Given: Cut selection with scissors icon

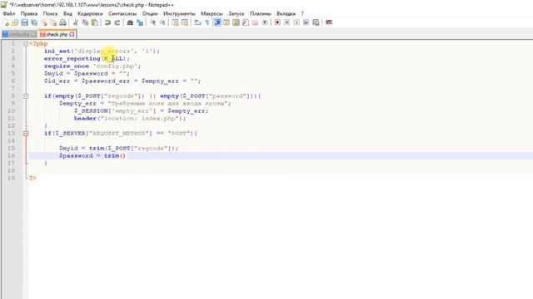Looking at the screenshot, I should click(x=76, y=22).
